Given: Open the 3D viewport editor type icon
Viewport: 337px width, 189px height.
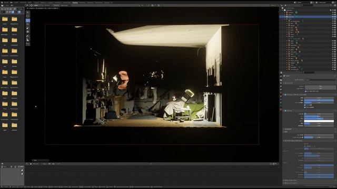Looking at the screenshot, I should click(27, 5).
